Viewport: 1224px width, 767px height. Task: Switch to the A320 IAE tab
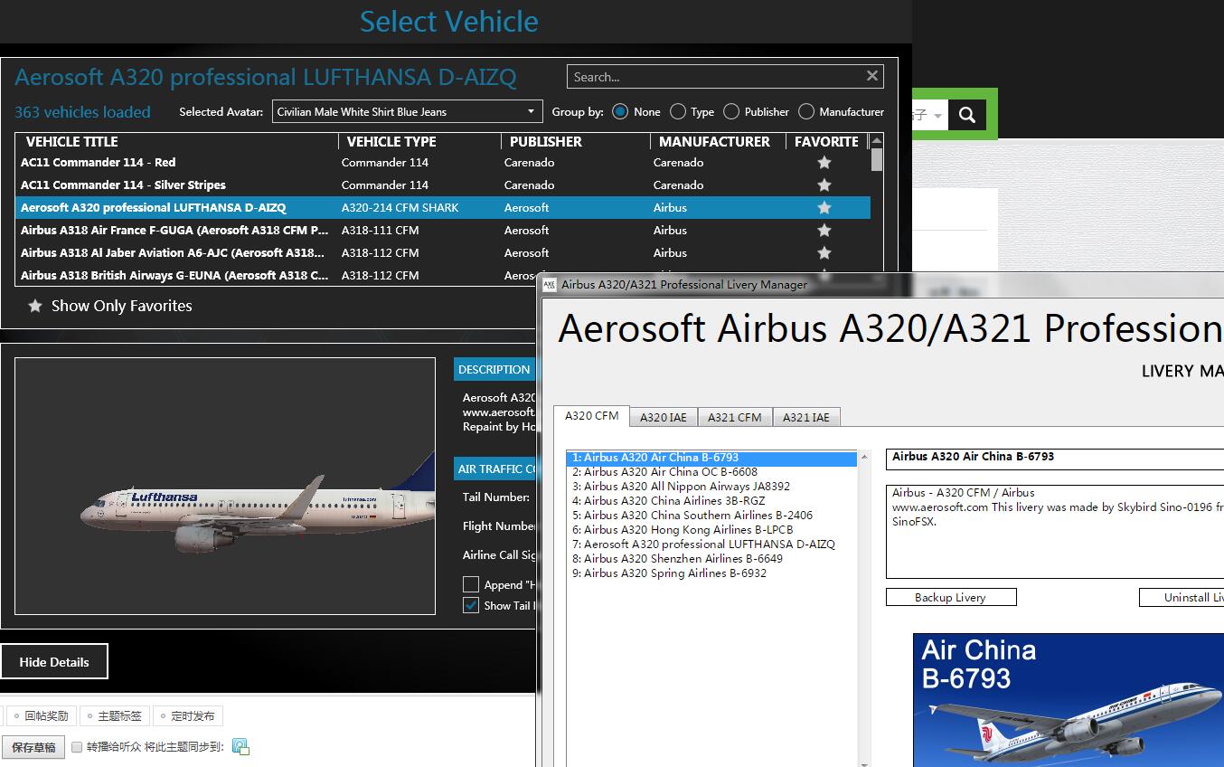click(664, 417)
